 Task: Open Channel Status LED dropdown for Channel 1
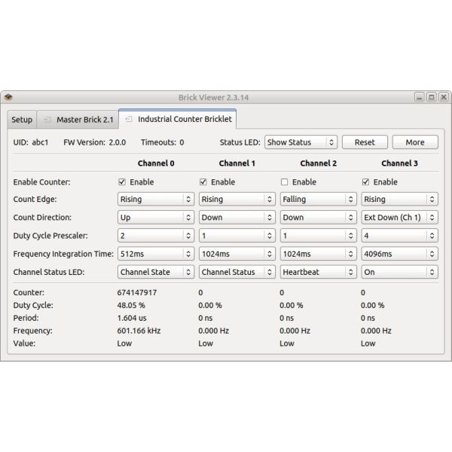(237, 272)
